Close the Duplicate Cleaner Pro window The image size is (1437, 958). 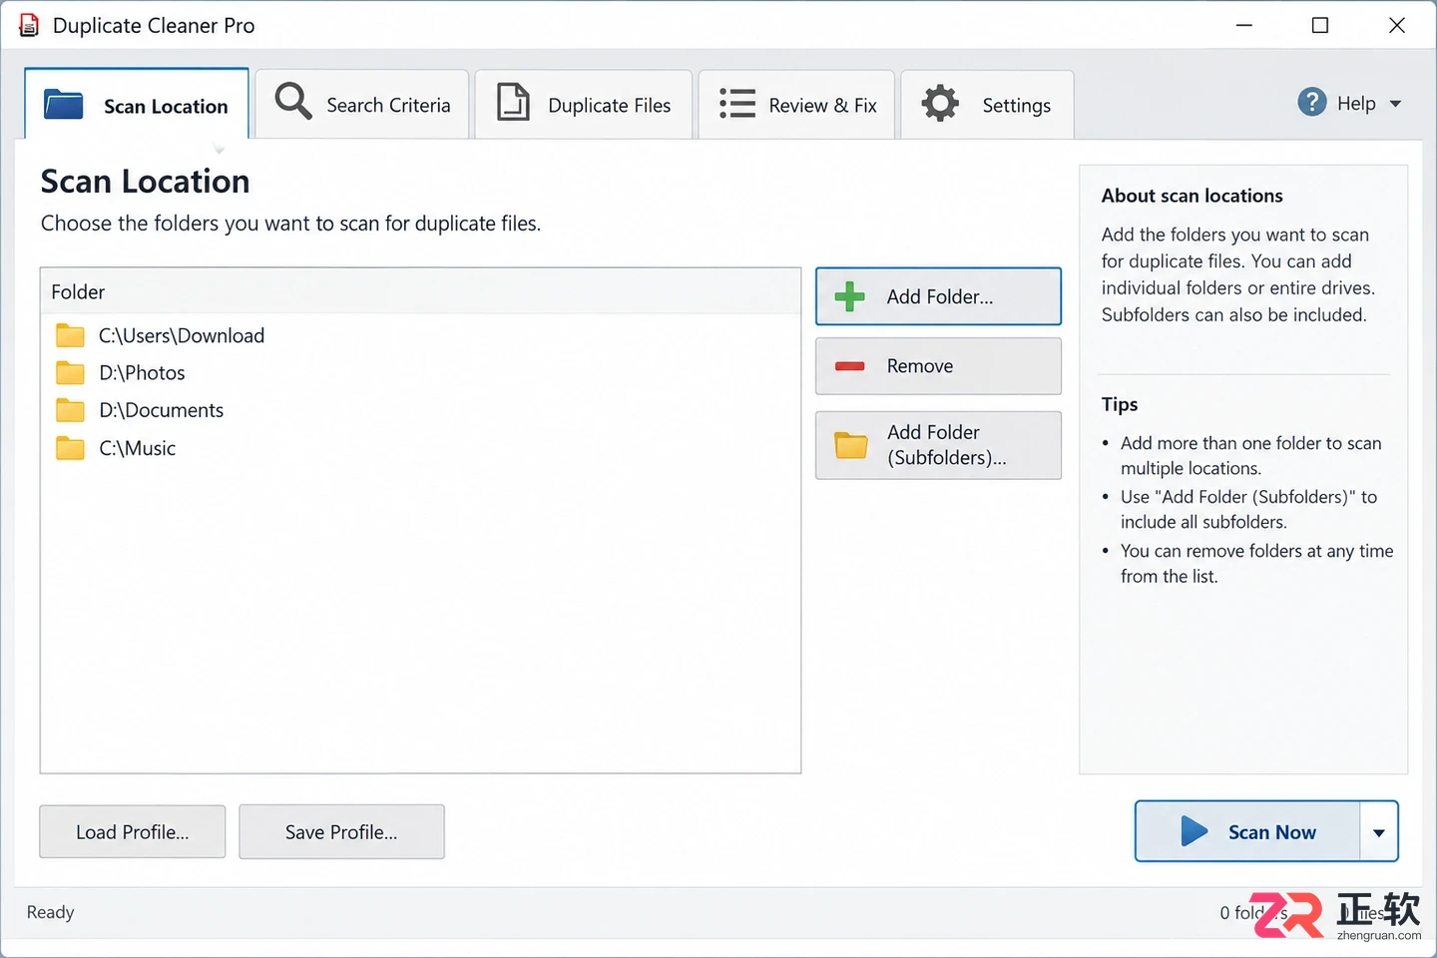click(1397, 25)
